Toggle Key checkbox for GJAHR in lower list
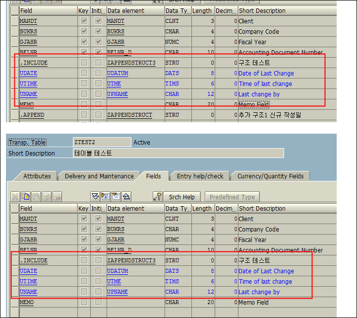Image resolution: width=357 pixels, height=318 pixels. [84, 239]
